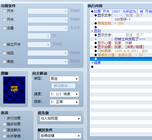Open second 开关 switch selector ellipsis
The image size is (152, 140).
coord(66,20)
